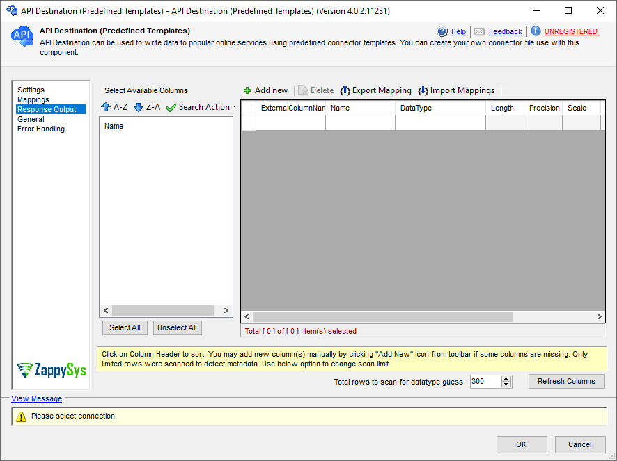Screen dimensions: 617x461
Task: Click the warning triangle icon in message bar
Action: [x=21, y=416]
